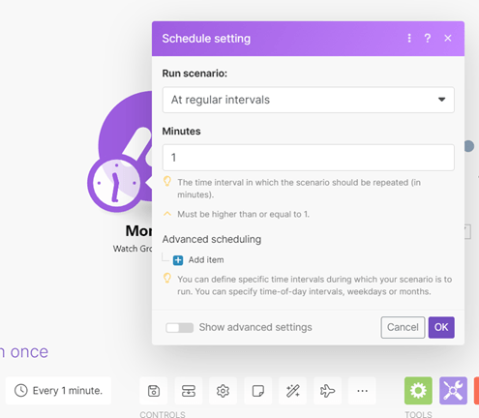This screenshot has height=418, width=479.
Task: Click the Every 1 minute schedule button
Action: coord(58,391)
